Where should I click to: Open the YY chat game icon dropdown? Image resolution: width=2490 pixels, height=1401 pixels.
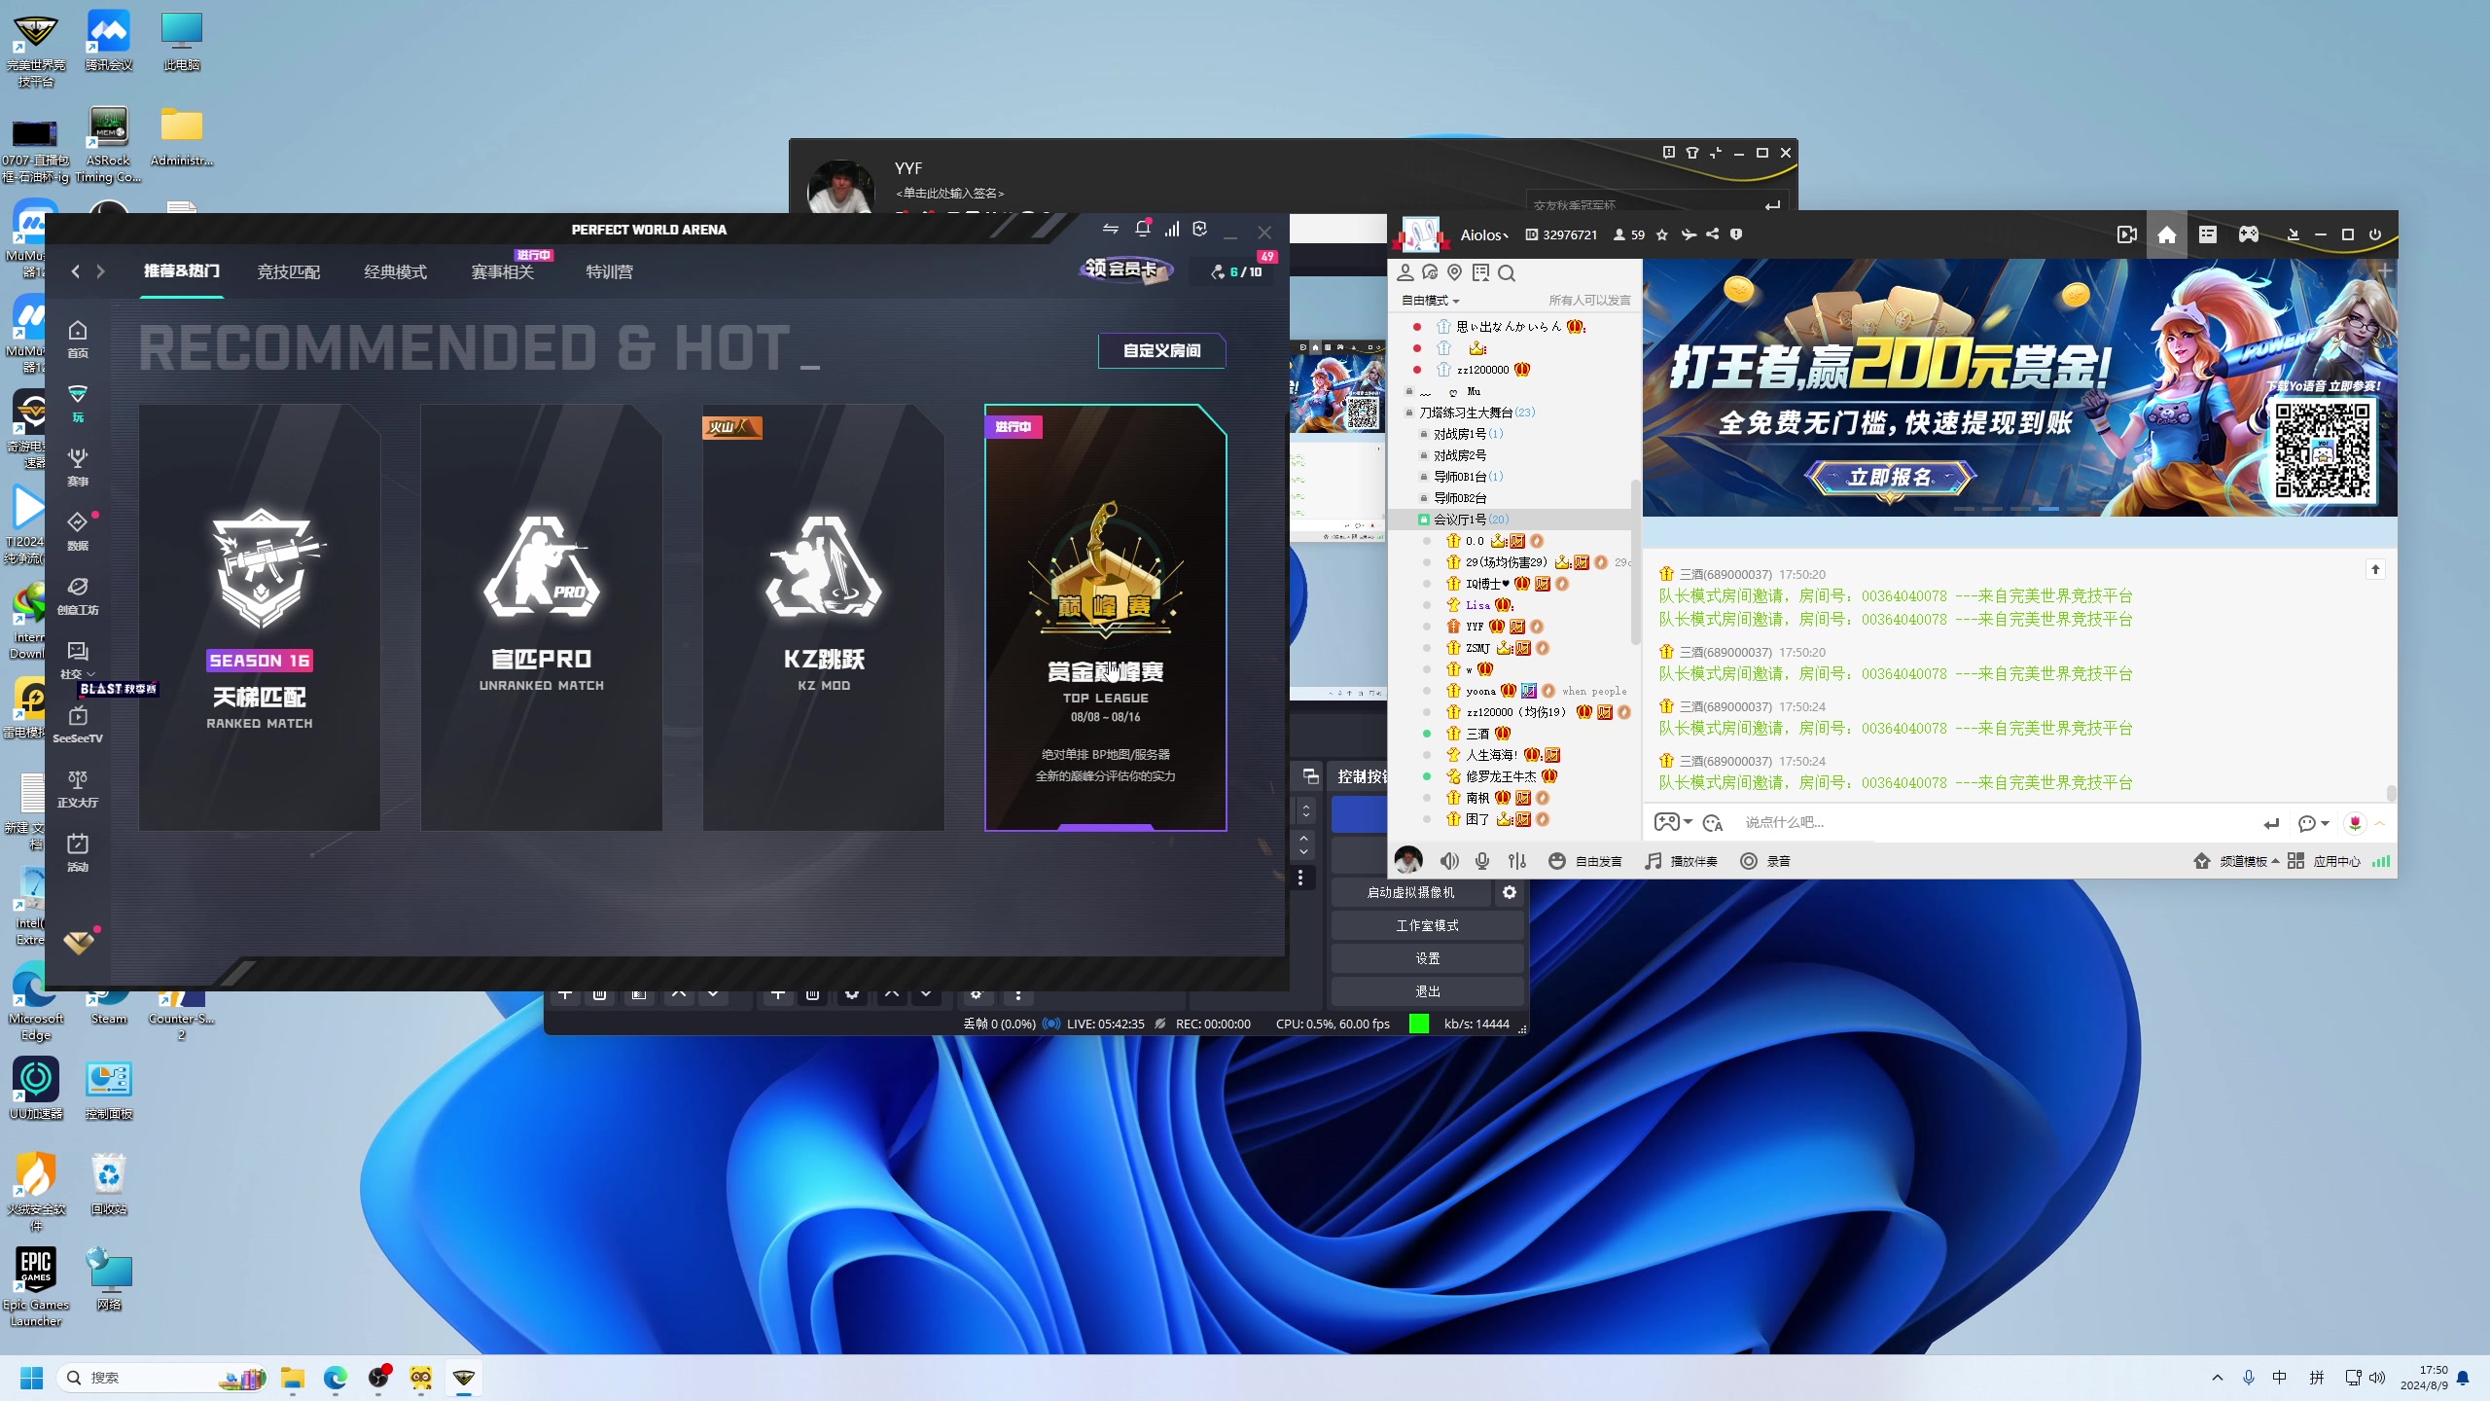(1673, 823)
